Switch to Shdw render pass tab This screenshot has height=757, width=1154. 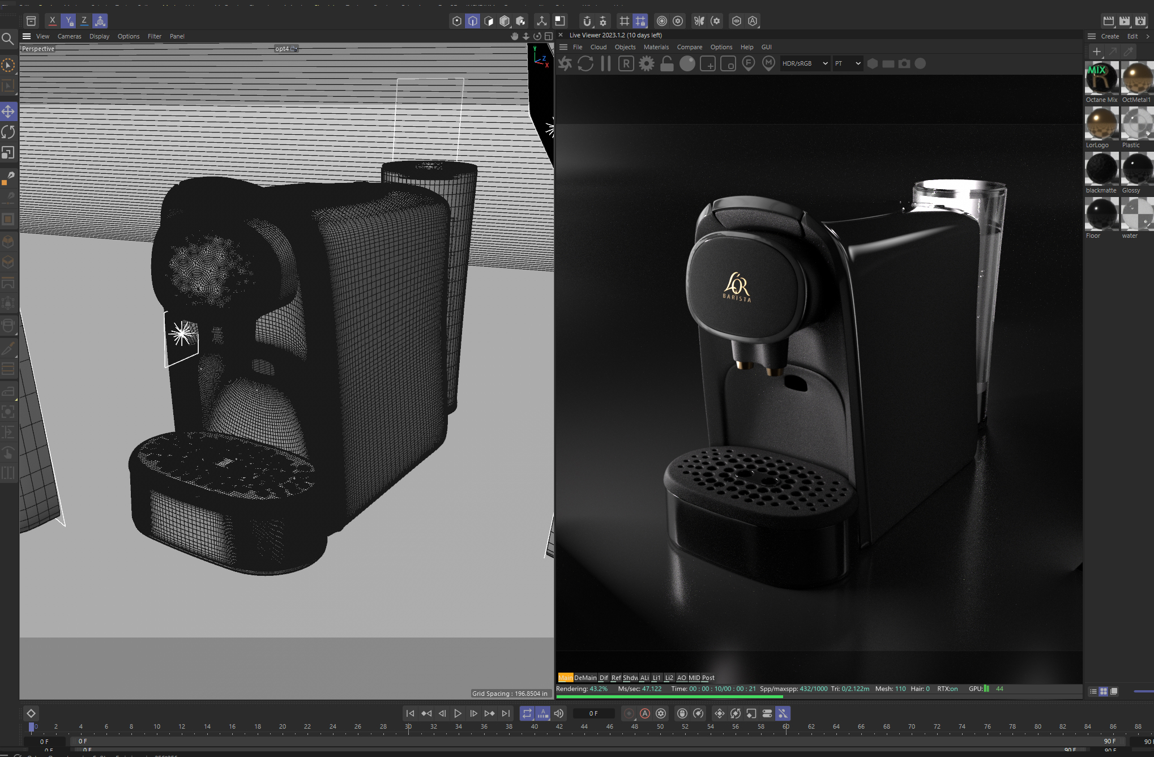630,678
